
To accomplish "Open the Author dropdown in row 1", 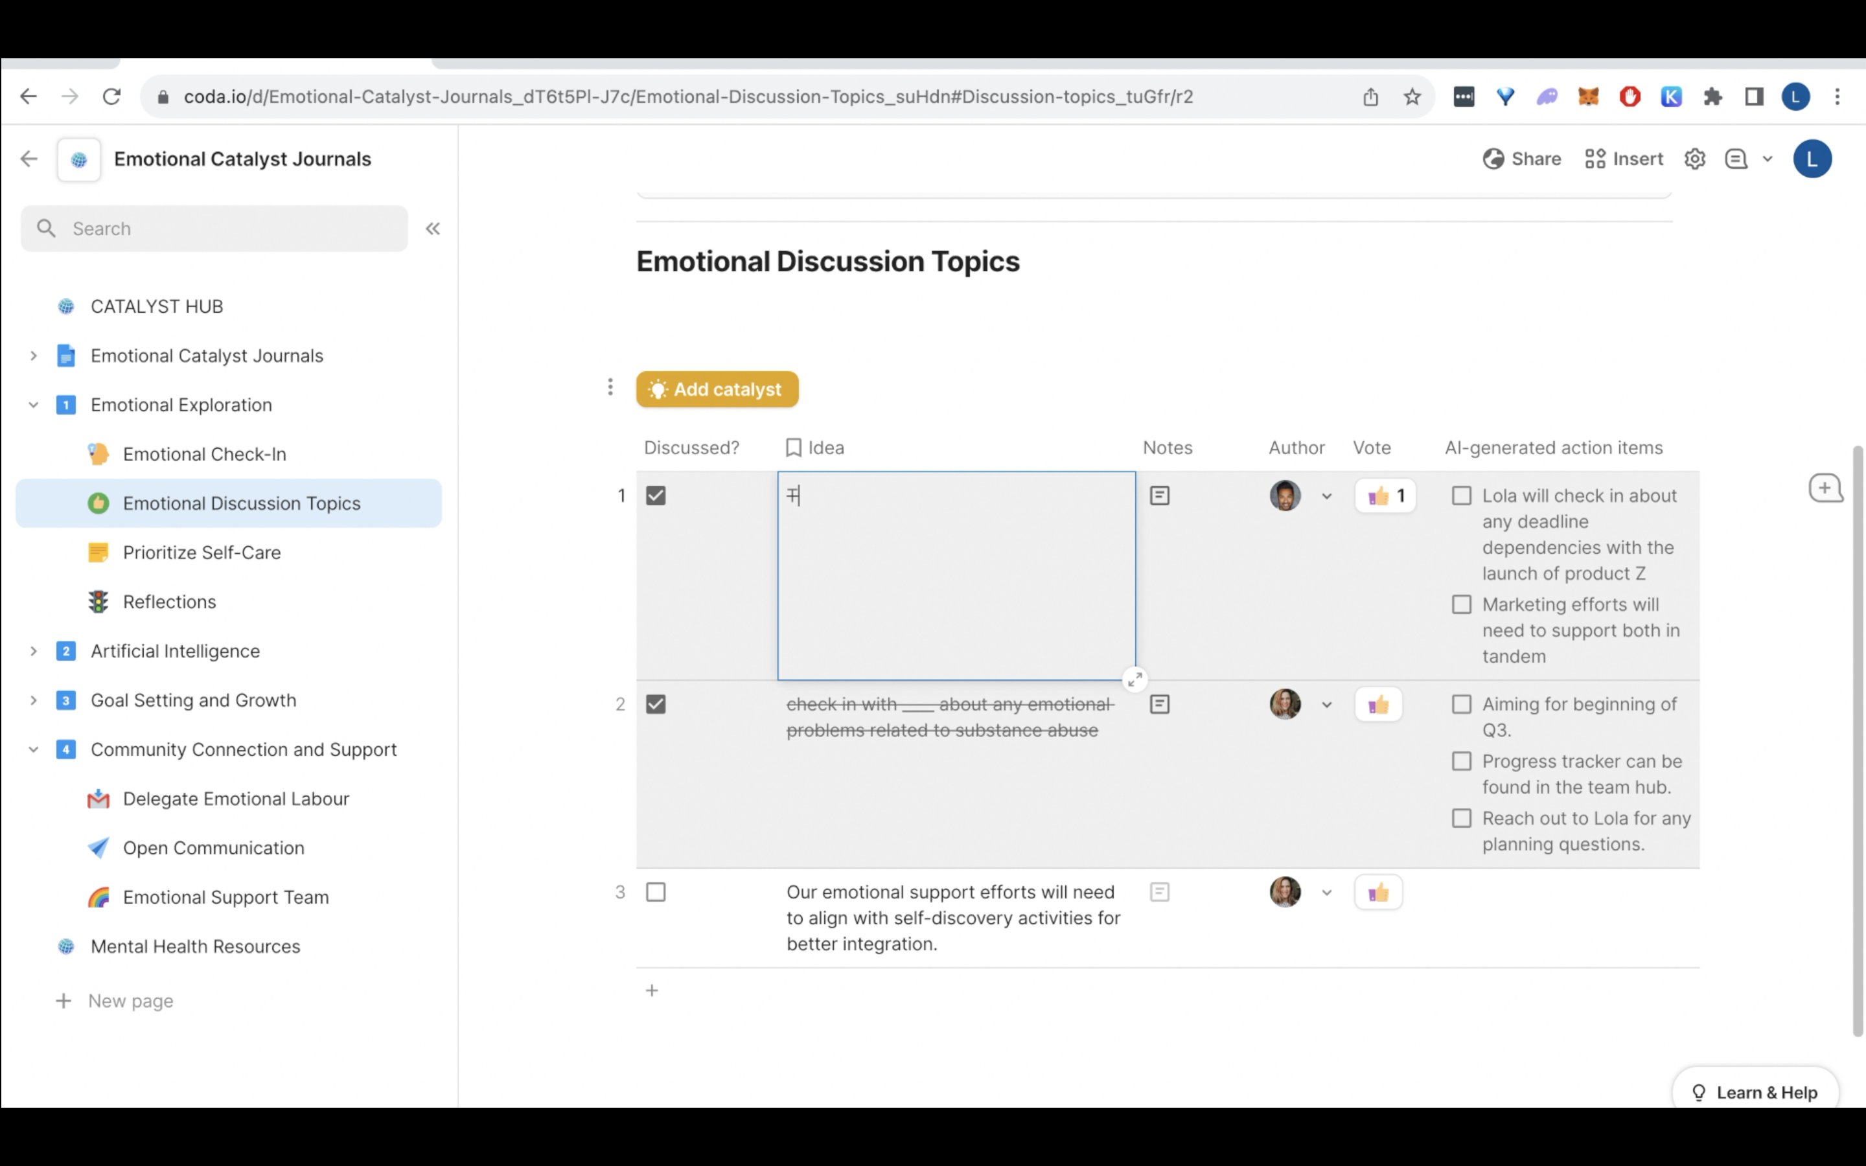I will coord(1326,496).
